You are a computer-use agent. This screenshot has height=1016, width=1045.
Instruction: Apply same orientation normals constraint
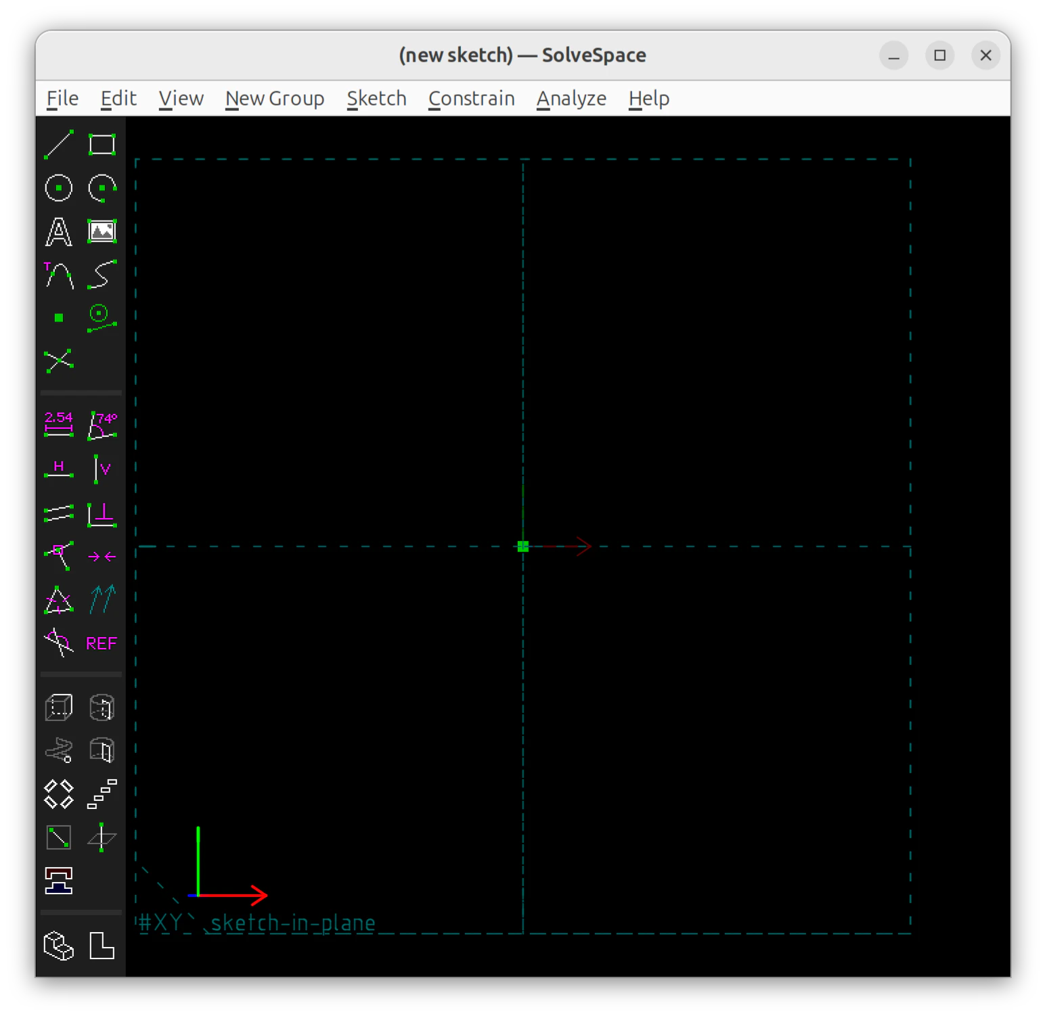[102, 600]
